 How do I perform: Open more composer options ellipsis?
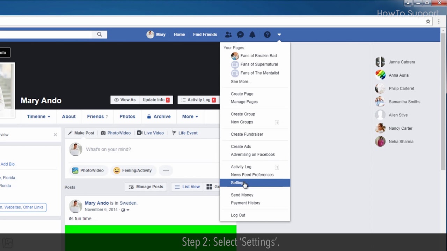166,170
